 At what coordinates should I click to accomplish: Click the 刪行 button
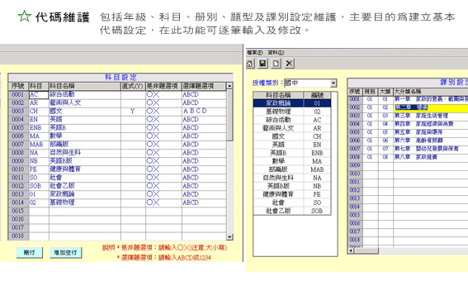click(30, 253)
